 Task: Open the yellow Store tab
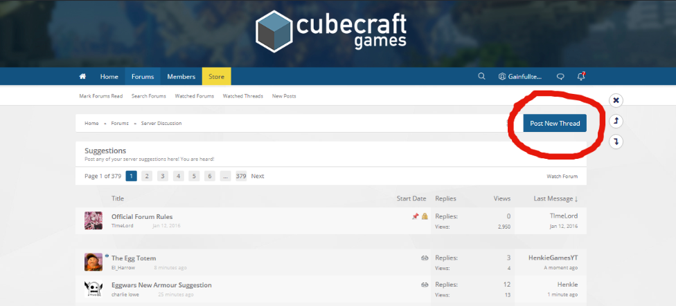(x=216, y=77)
